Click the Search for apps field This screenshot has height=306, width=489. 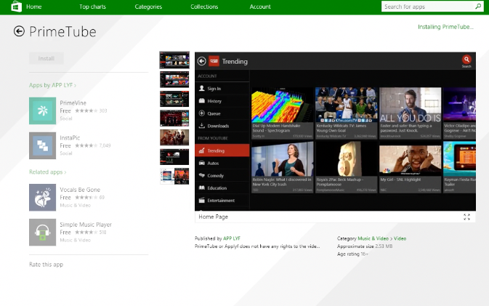(x=432, y=7)
